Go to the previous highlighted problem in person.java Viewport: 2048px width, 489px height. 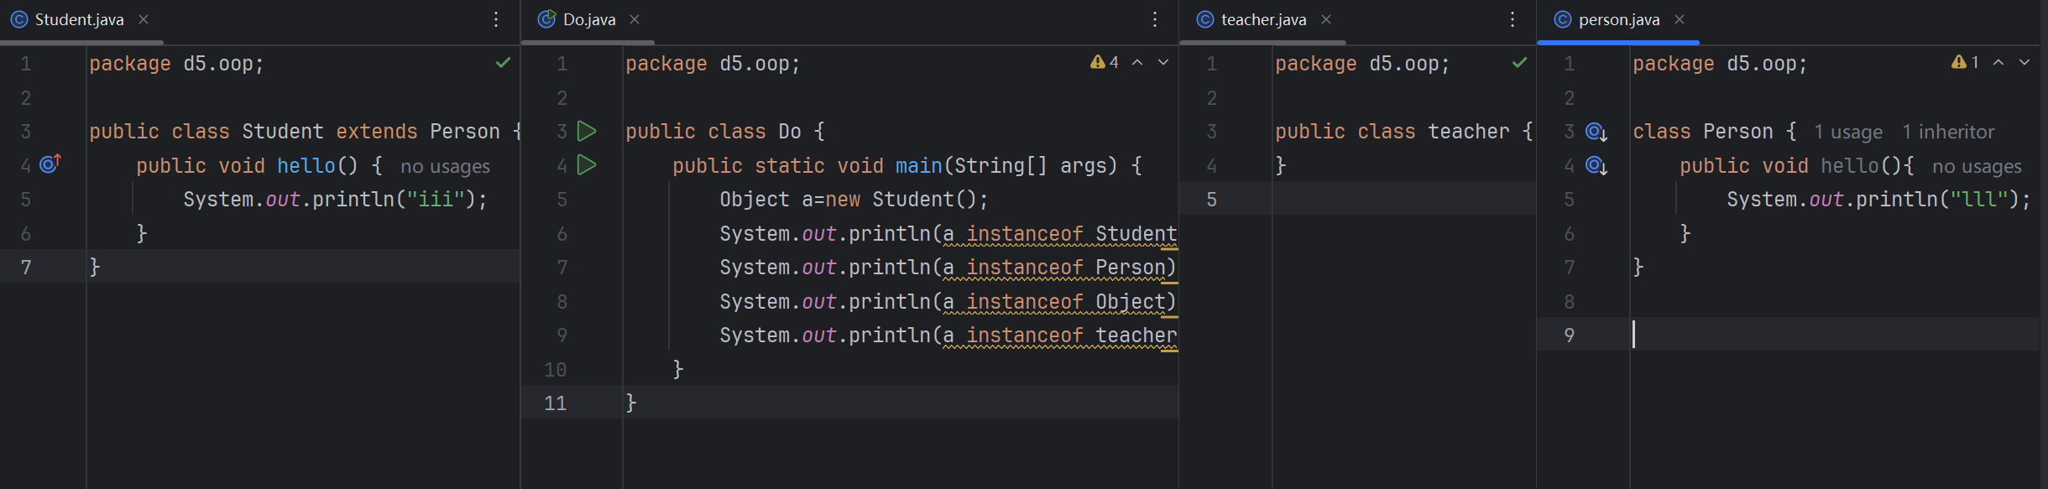pos(1998,62)
